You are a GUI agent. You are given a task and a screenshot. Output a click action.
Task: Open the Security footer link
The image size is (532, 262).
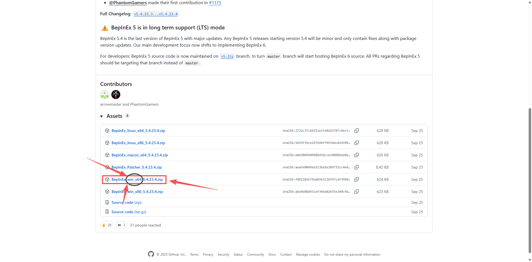click(x=223, y=255)
